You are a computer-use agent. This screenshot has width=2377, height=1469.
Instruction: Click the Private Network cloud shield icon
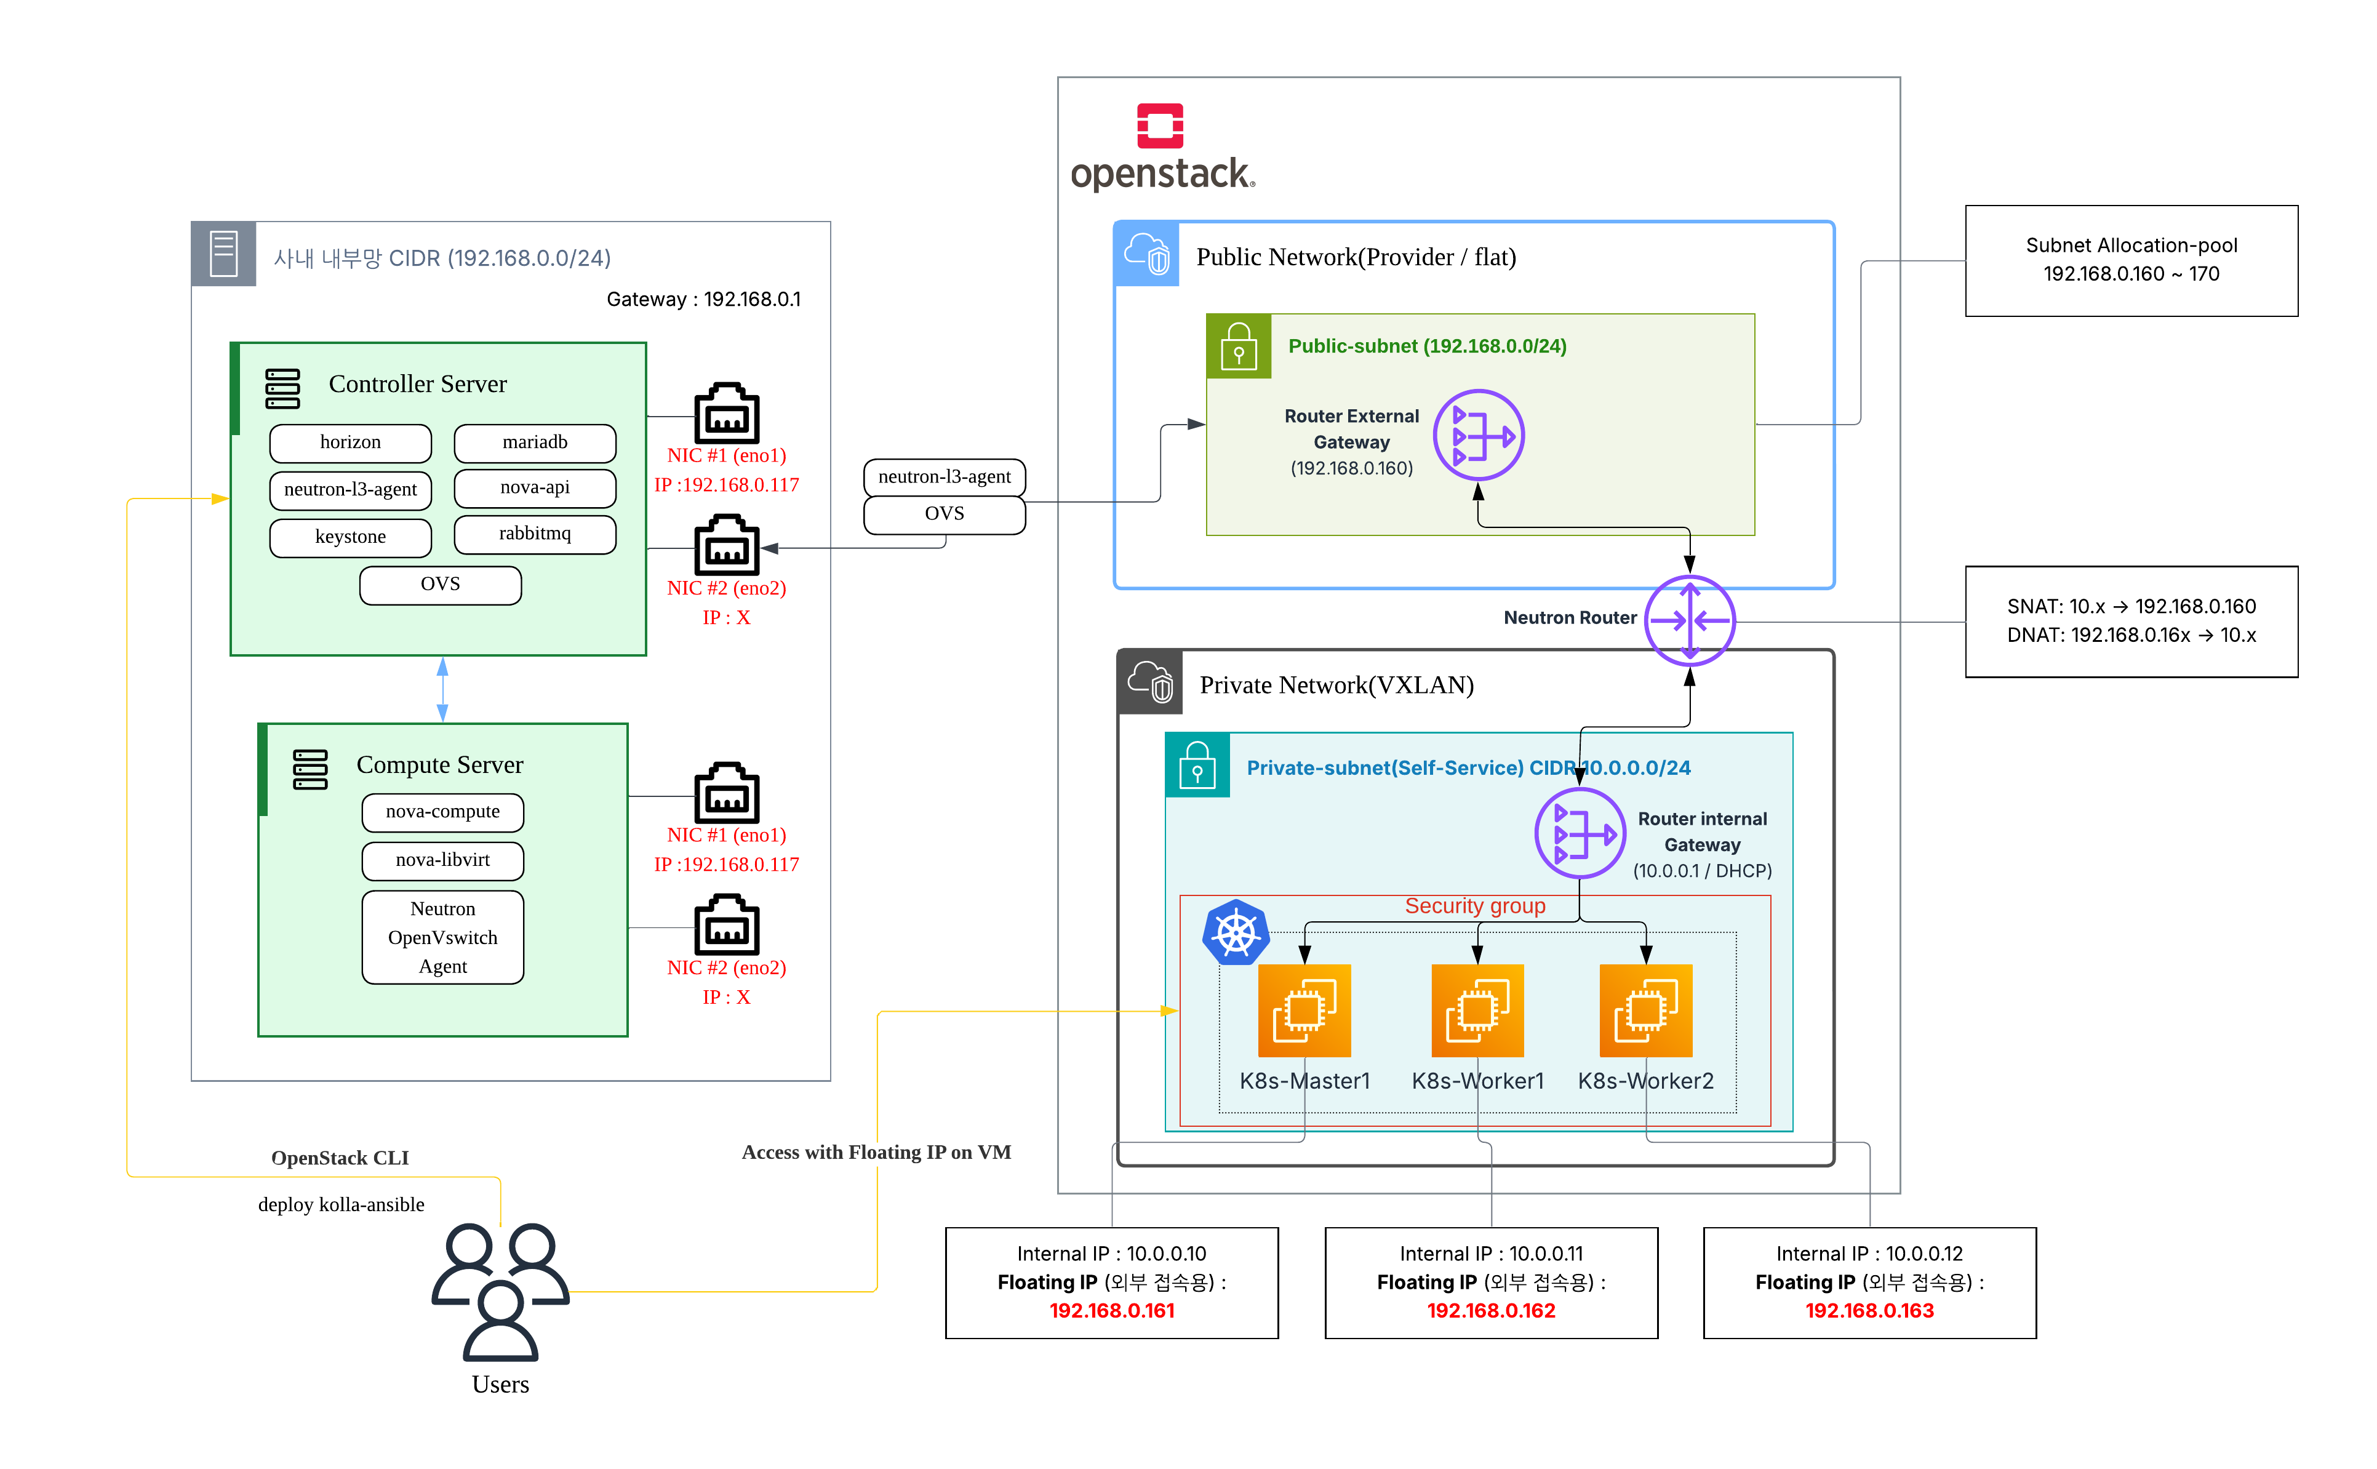pyautogui.click(x=1150, y=682)
